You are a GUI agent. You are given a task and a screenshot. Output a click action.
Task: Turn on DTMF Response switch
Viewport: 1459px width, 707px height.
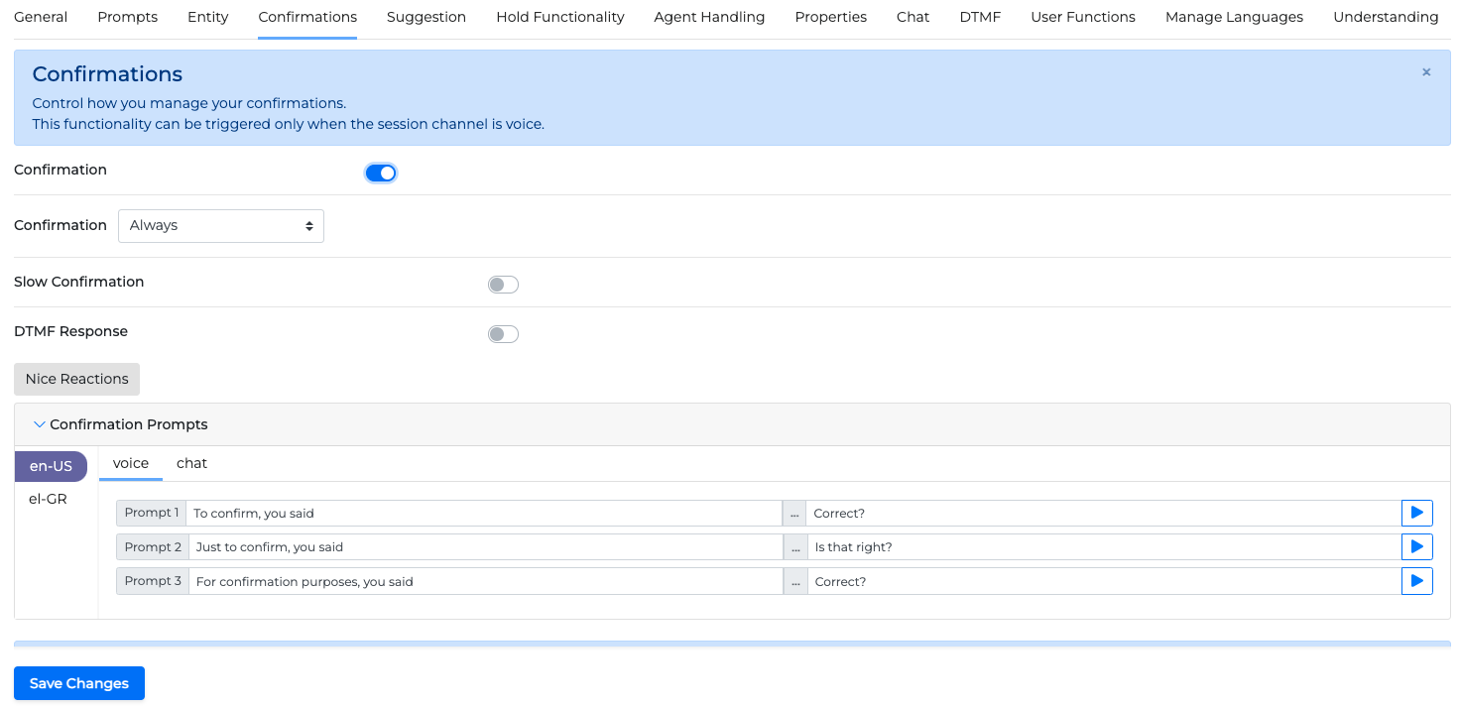(503, 334)
